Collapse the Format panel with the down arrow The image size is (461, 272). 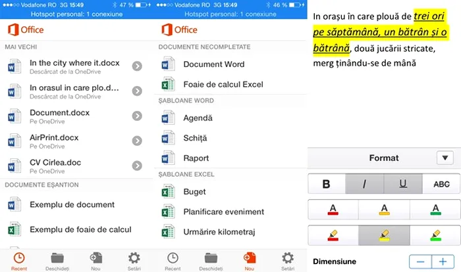(445, 158)
